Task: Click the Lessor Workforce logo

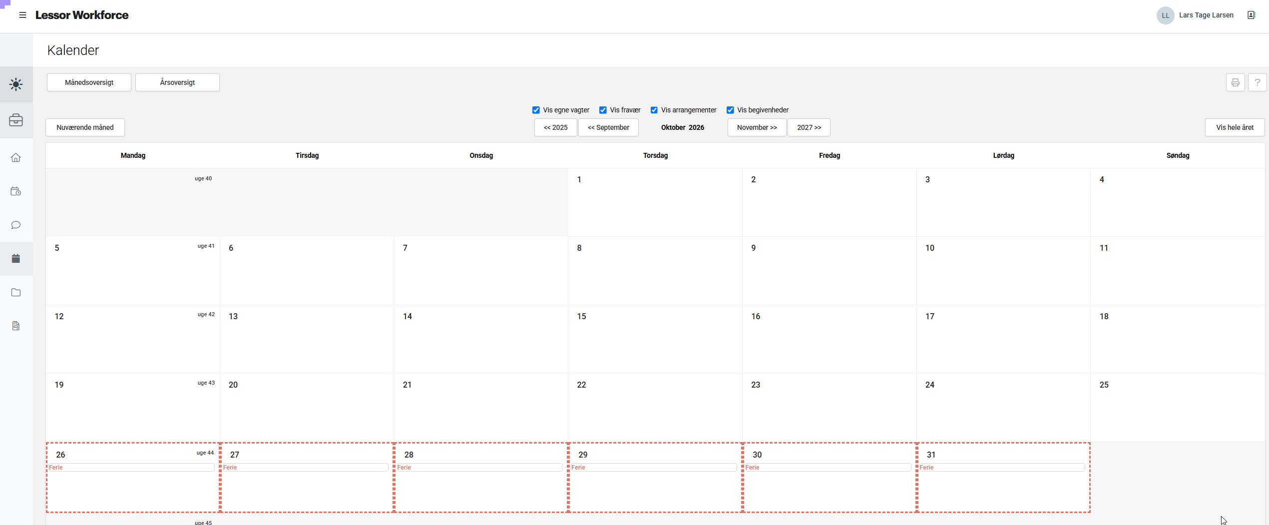Action: click(82, 15)
